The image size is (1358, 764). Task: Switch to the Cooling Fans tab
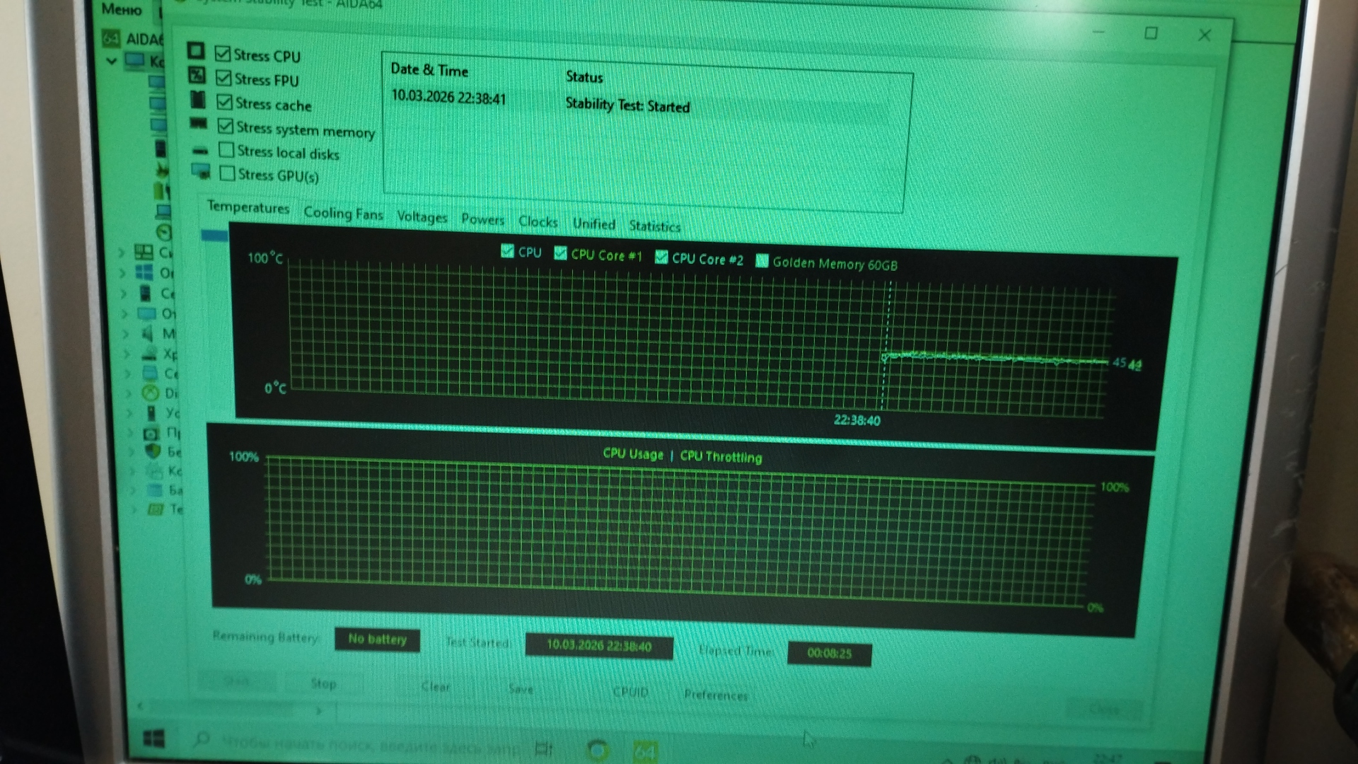point(343,213)
